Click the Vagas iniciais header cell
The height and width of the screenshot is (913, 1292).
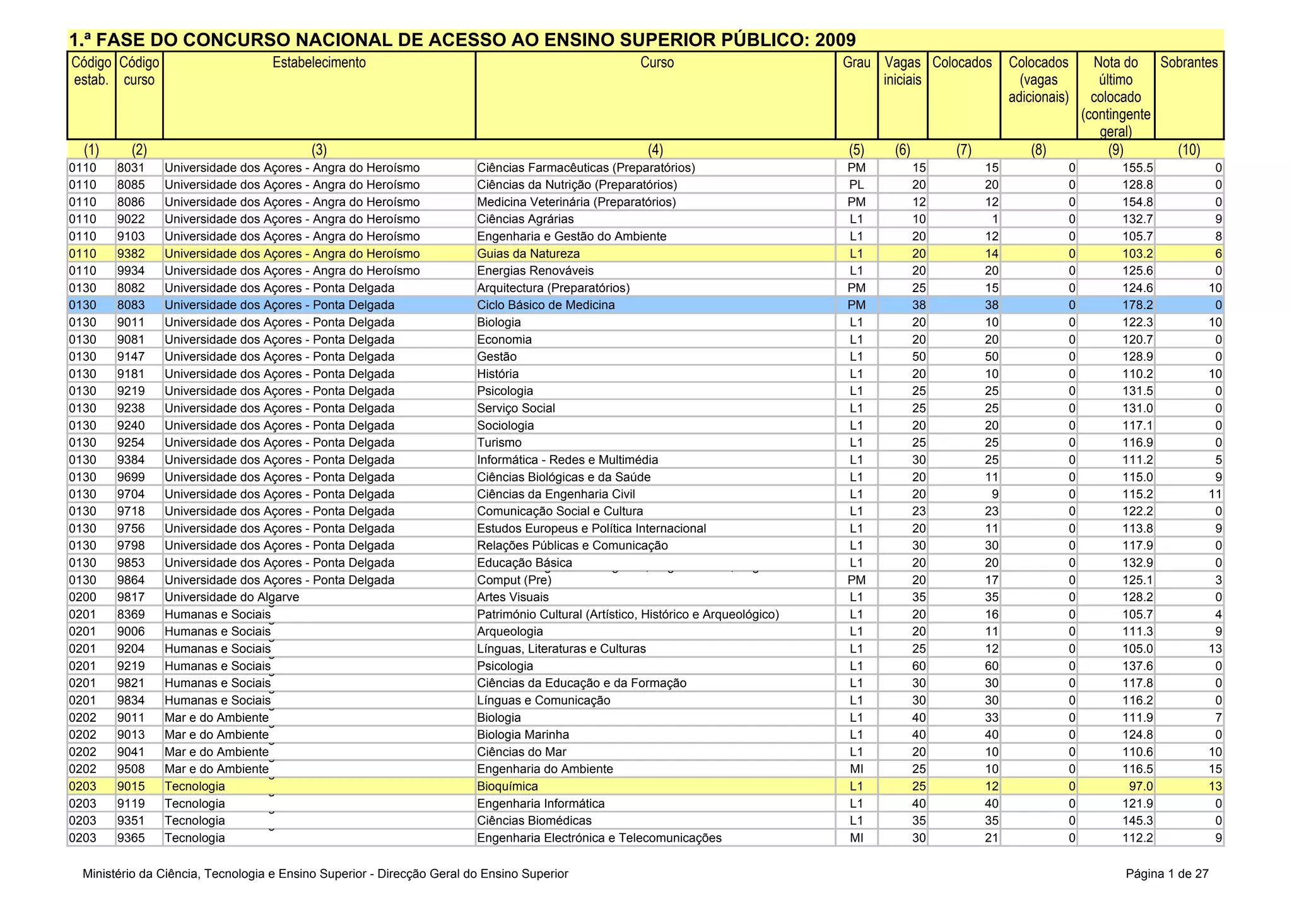(902, 71)
